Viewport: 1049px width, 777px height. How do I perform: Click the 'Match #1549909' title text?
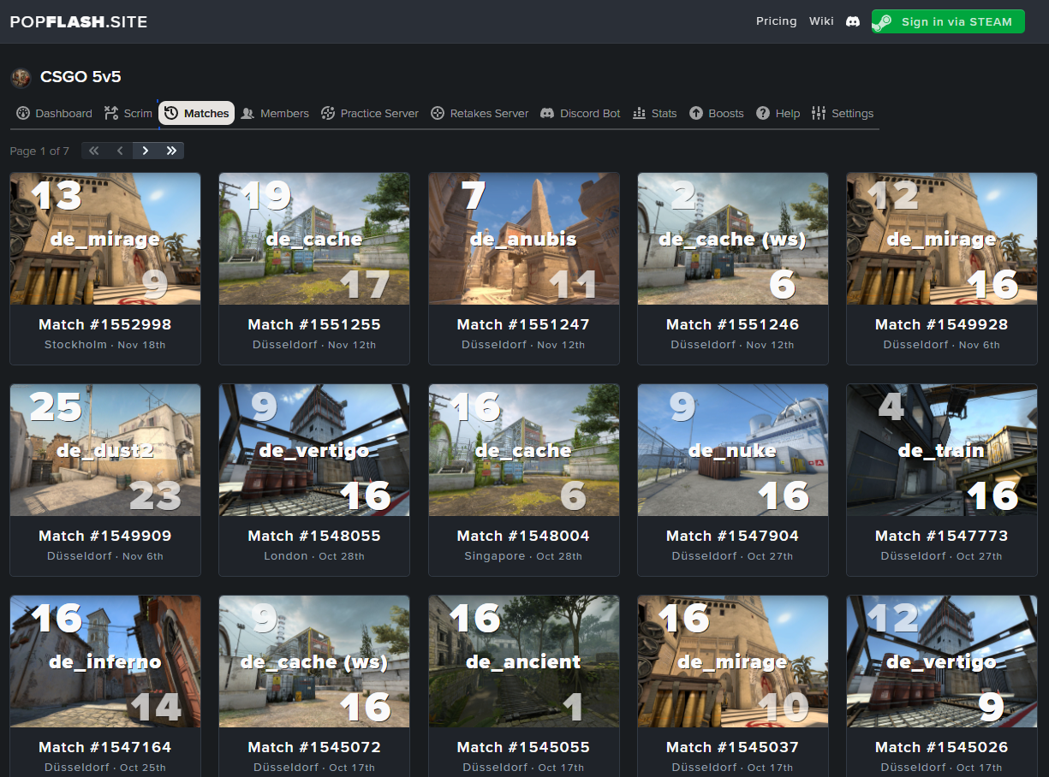click(105, 536)
